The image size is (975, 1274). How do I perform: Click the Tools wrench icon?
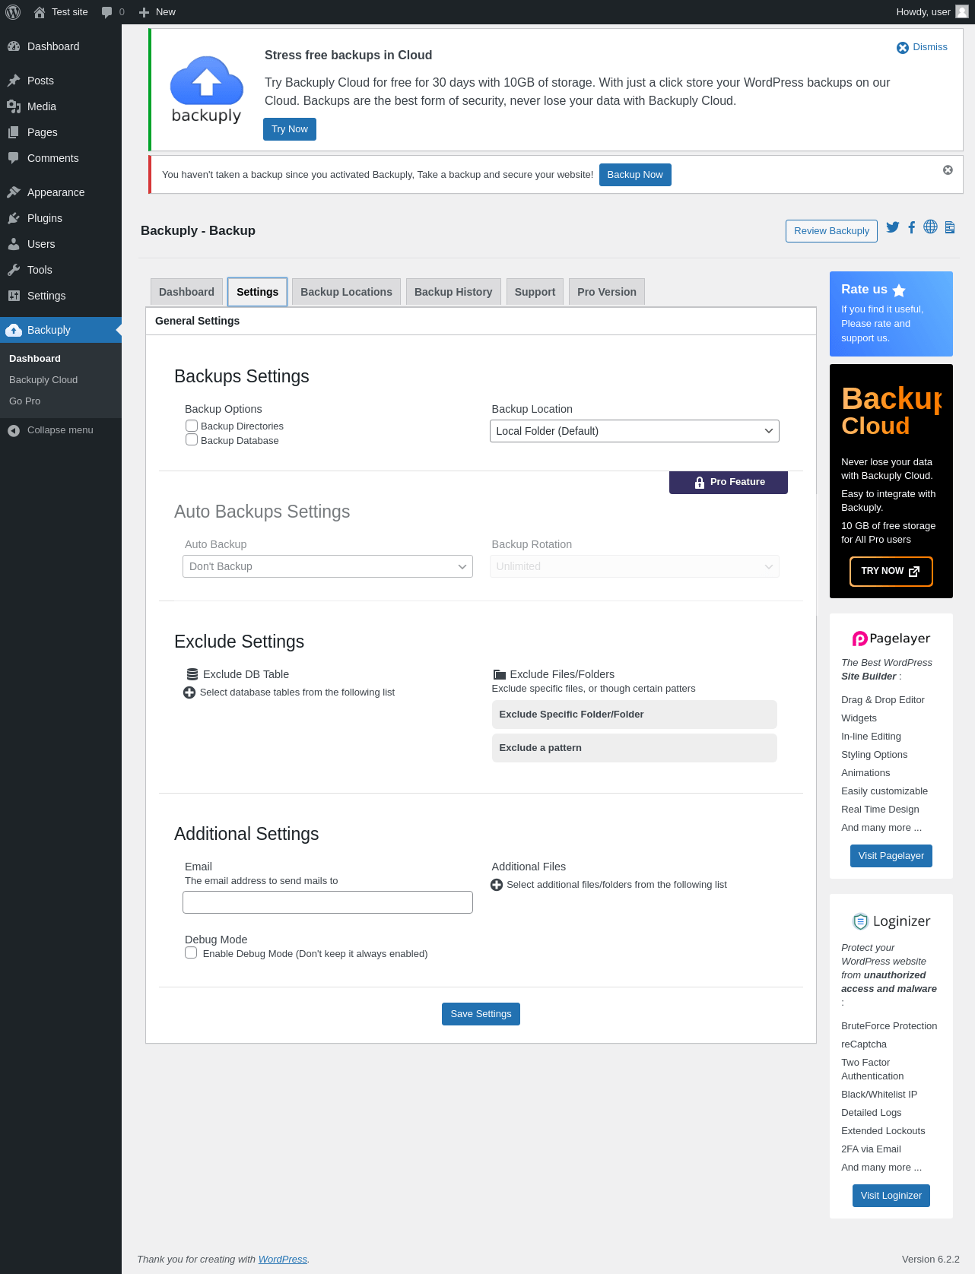click(14, 270)
